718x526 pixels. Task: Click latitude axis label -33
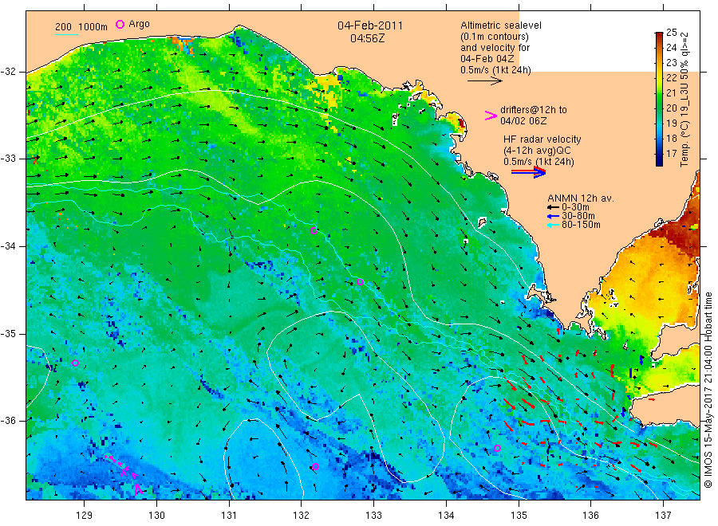8,159
